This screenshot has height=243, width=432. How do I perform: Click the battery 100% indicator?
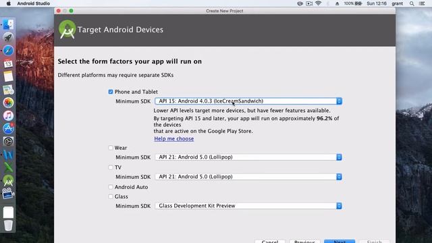[x=352, y=3]
